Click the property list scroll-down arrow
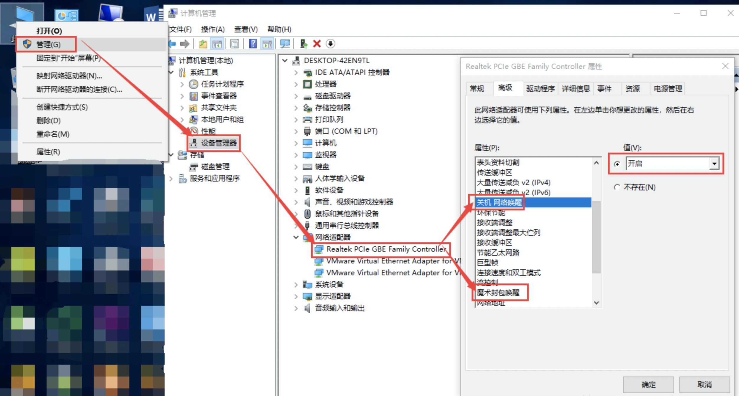Image resolution: width=739 pixels, height=396 pixels. 596,303
